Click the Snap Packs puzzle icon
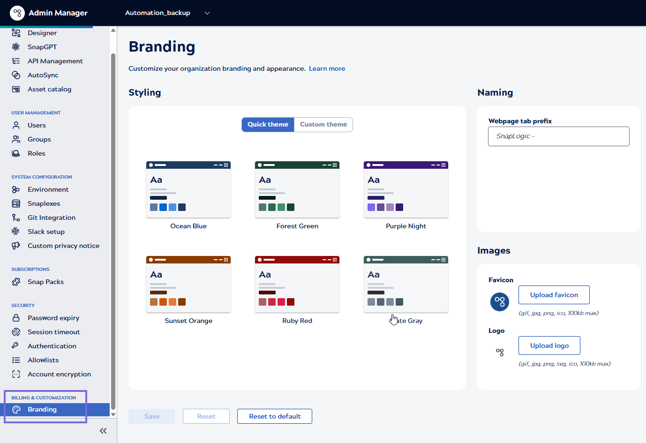646x443 pixels. tap(16, 282)
